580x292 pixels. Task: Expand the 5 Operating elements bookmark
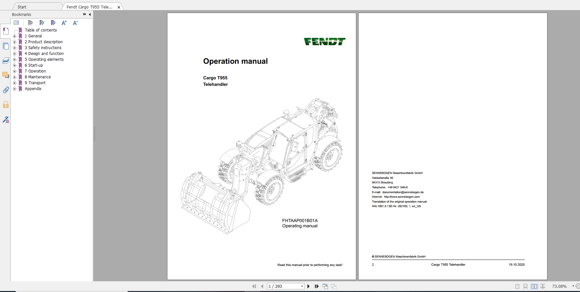[x=14, y=60]
